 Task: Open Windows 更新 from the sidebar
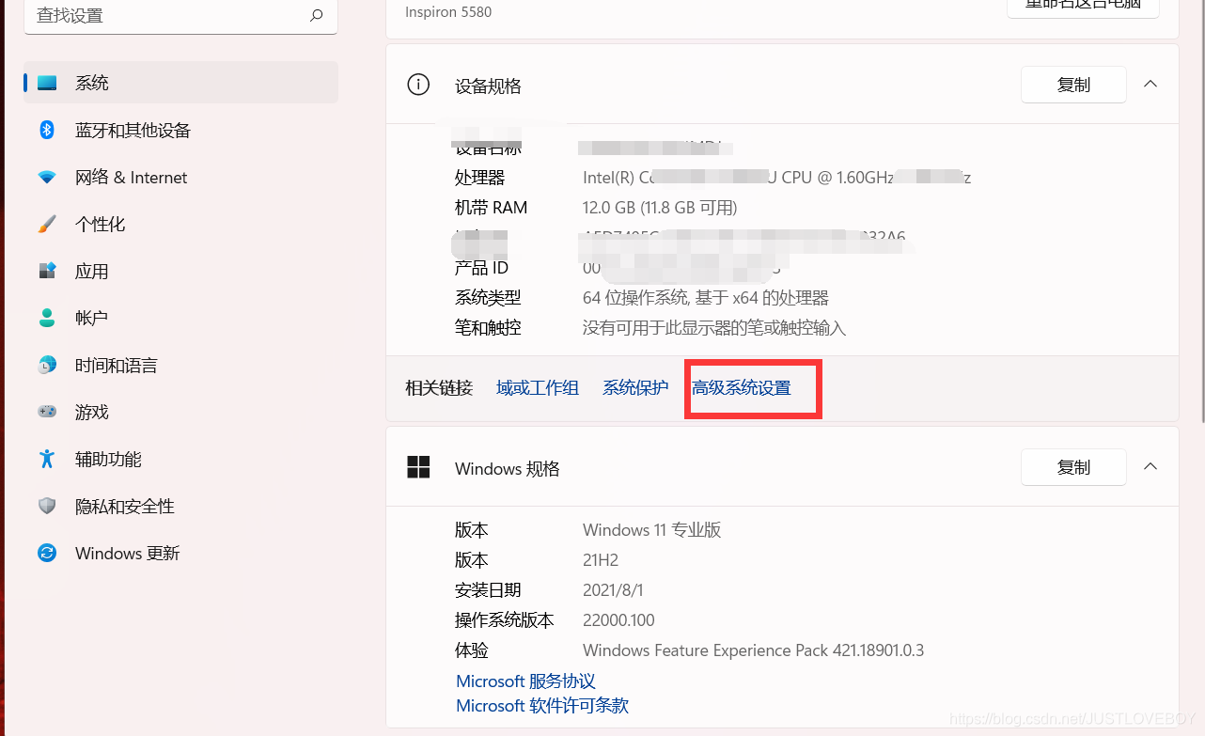[x=47, y=553]
